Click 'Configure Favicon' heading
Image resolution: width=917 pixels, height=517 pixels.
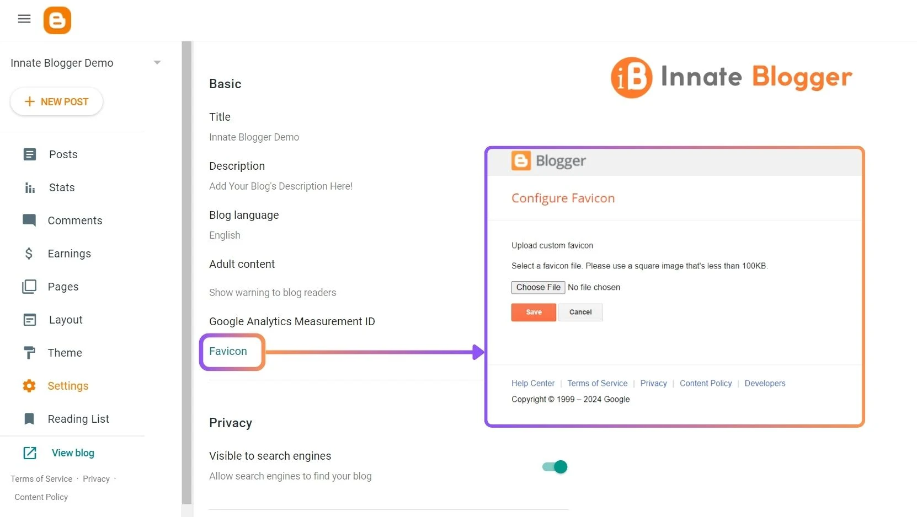563,198
